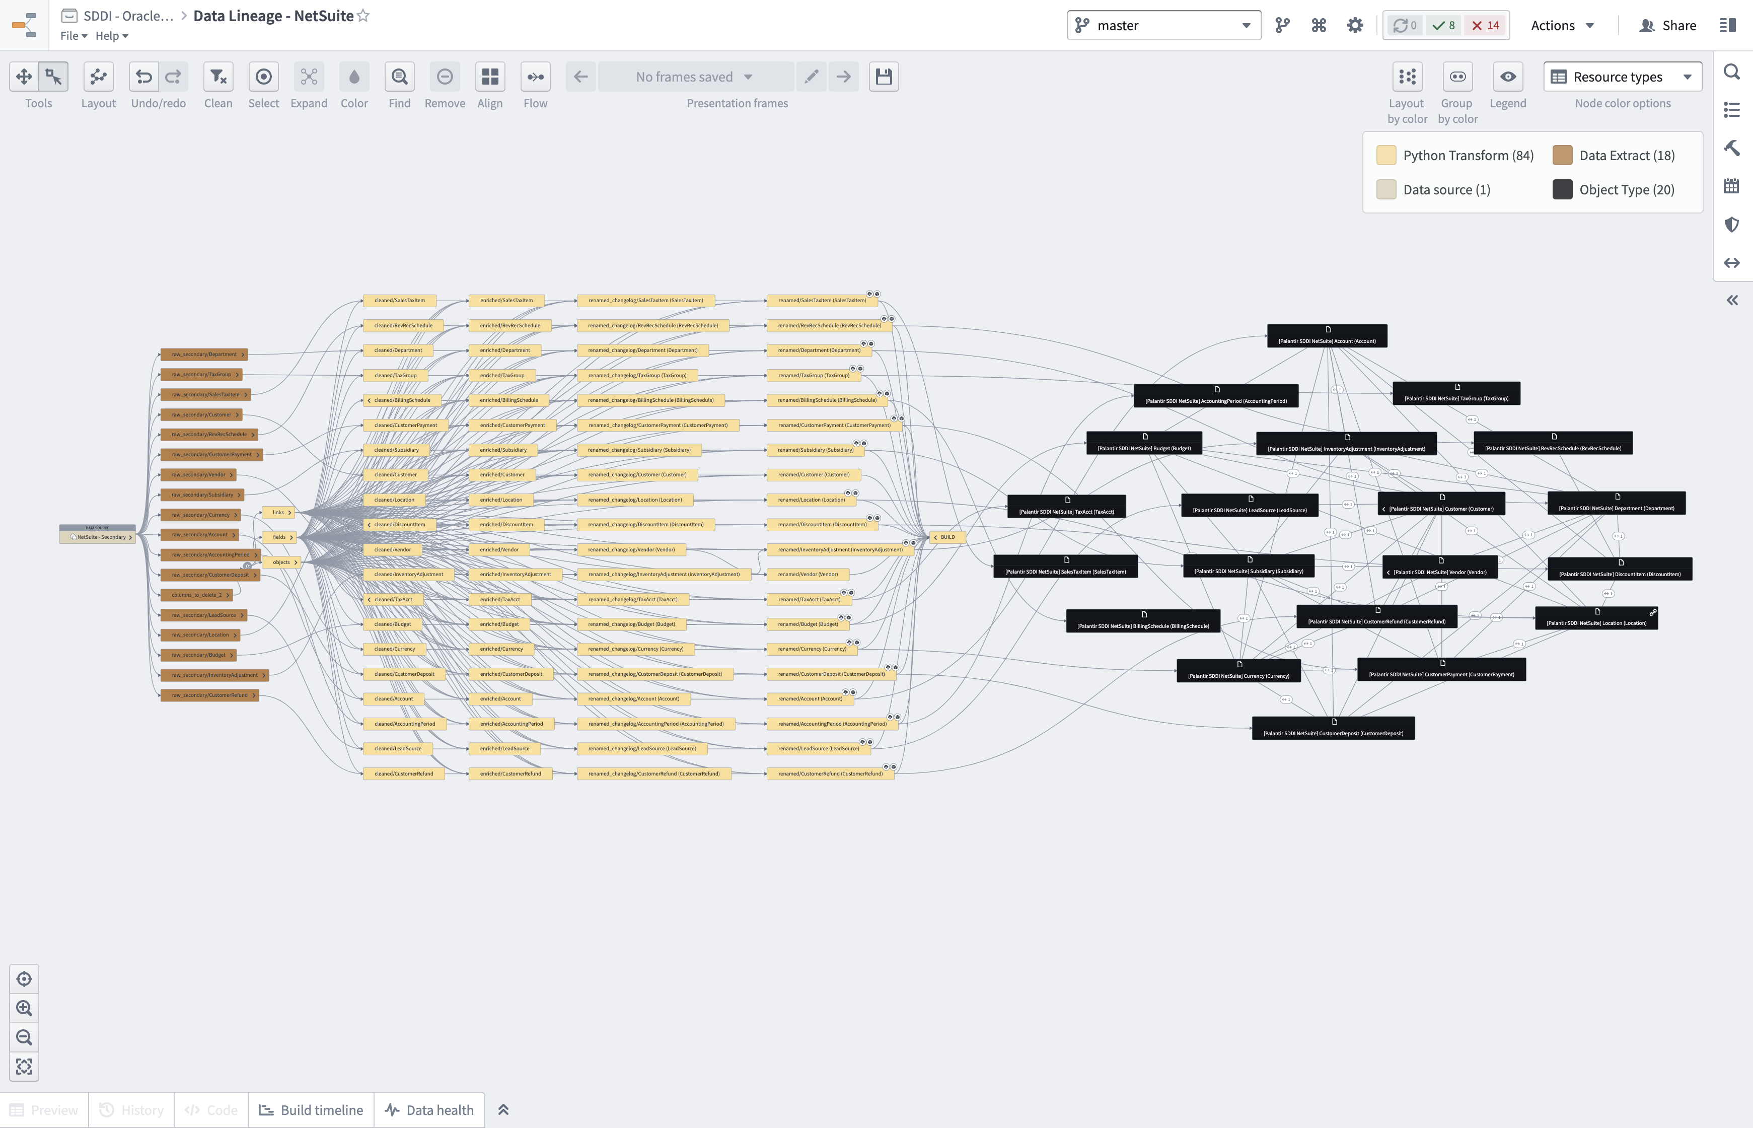Click the Python Transform color swatch

[1386, 155]
